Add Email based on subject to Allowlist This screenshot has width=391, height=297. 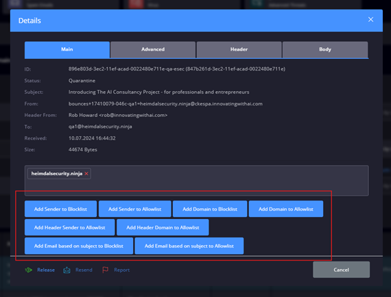189,246
